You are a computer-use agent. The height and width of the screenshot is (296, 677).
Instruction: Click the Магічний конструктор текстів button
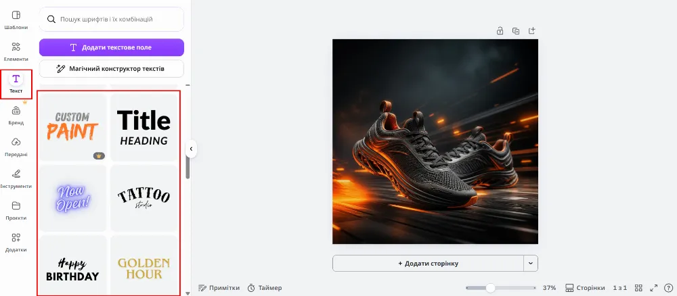112,68
